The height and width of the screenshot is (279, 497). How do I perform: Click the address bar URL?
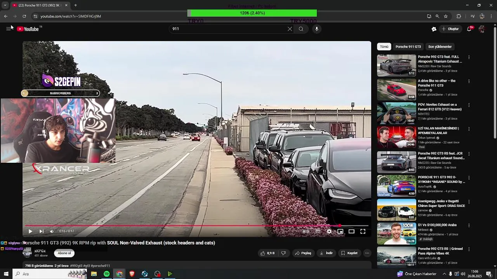71,16
